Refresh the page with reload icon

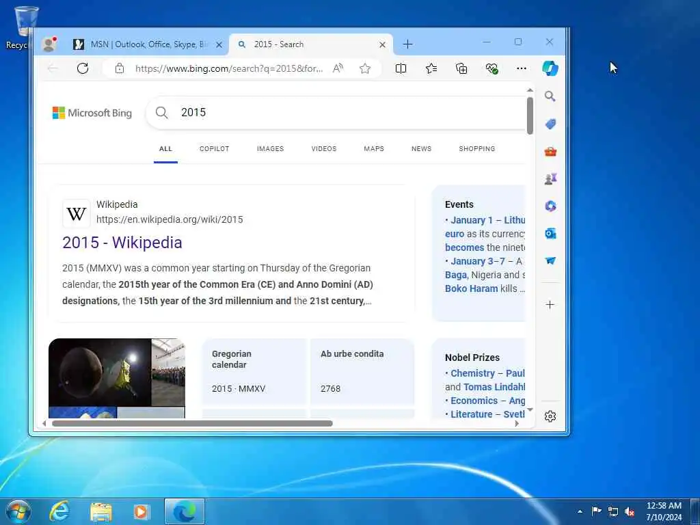pos(83,68)
